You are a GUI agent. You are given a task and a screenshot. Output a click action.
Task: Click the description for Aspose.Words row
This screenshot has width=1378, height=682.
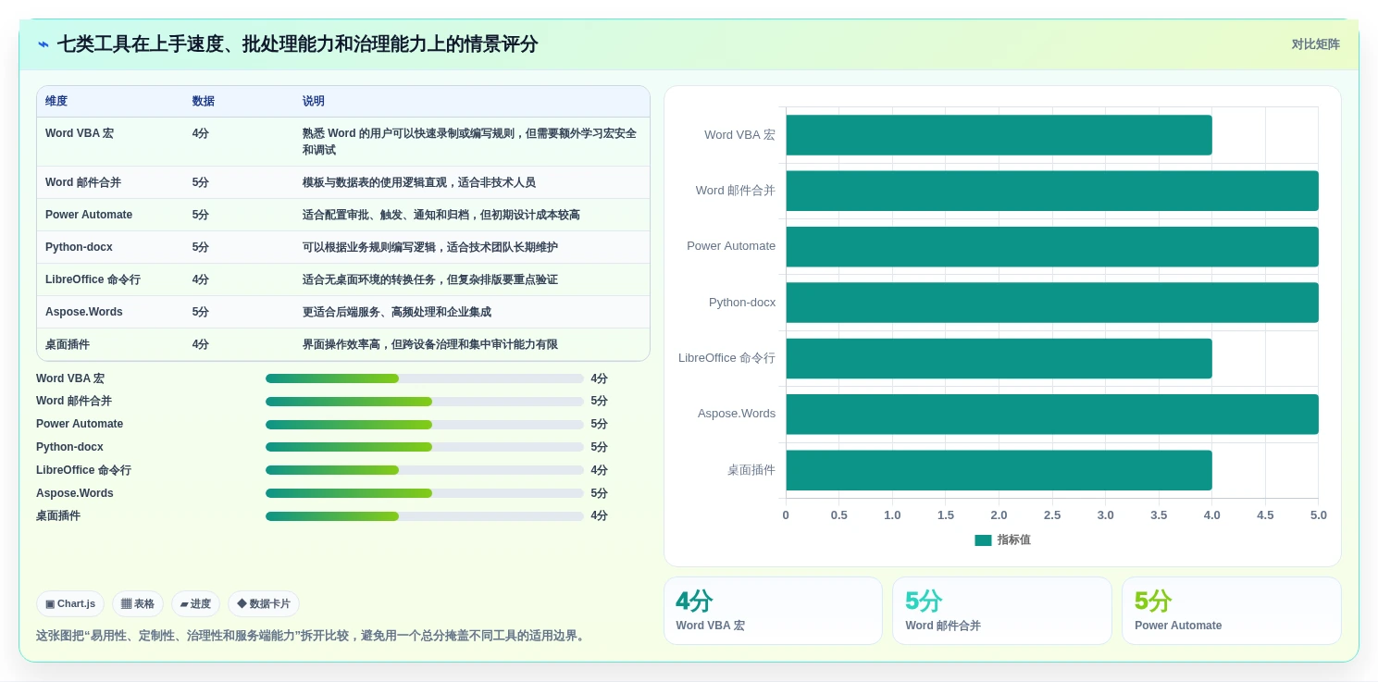point(397,312)
